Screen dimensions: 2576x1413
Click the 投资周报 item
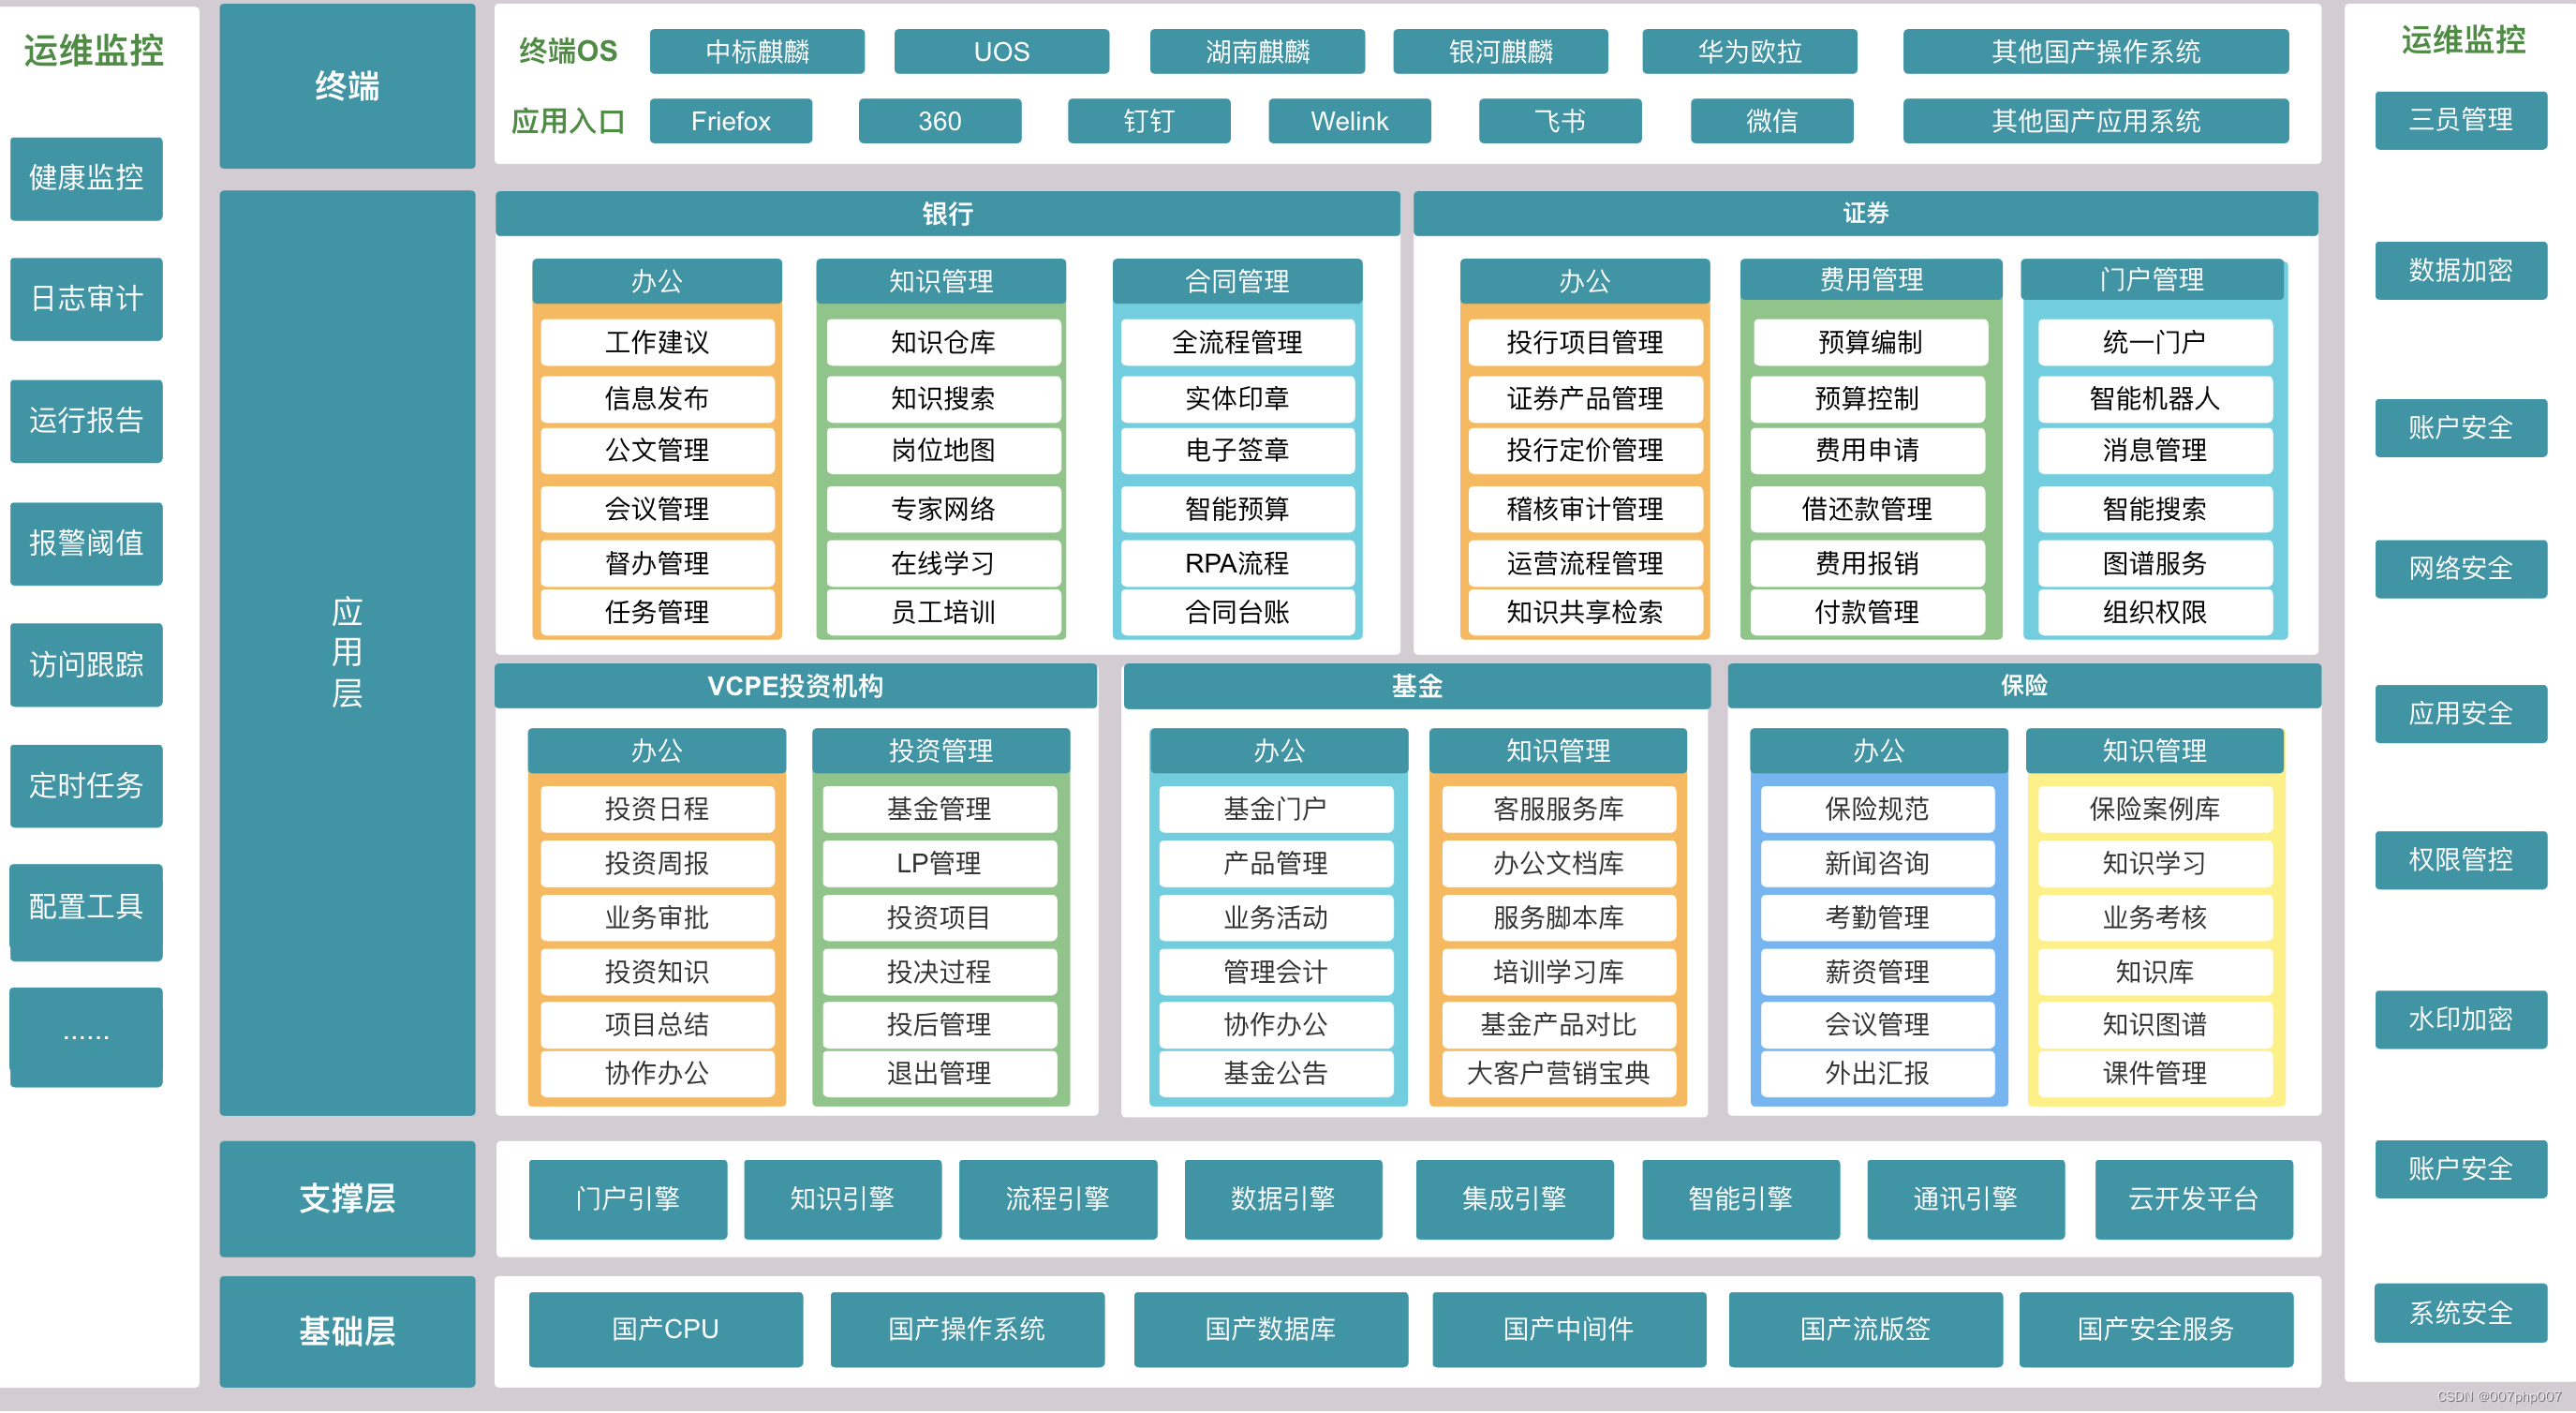click(x=657, y=864)
